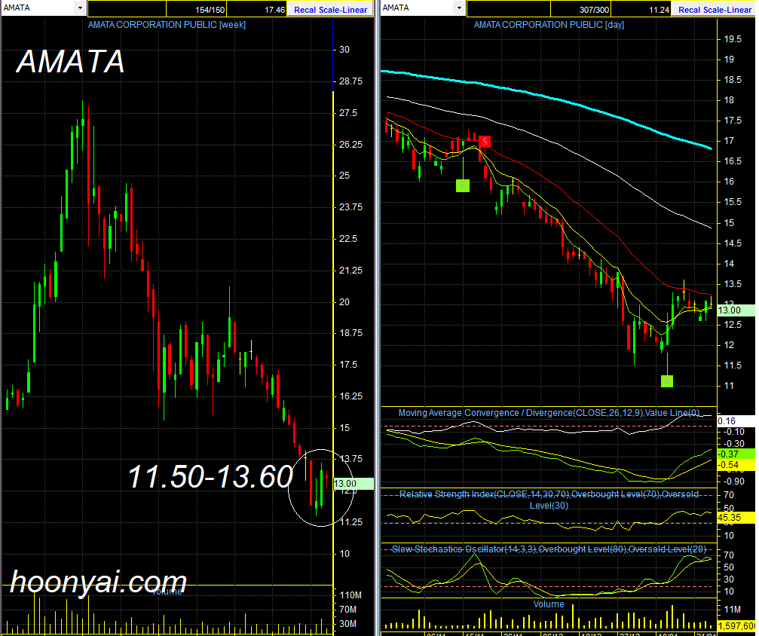Click the green B buy marker near 11
Screen dimensions: 759x636
coord(667,381)
